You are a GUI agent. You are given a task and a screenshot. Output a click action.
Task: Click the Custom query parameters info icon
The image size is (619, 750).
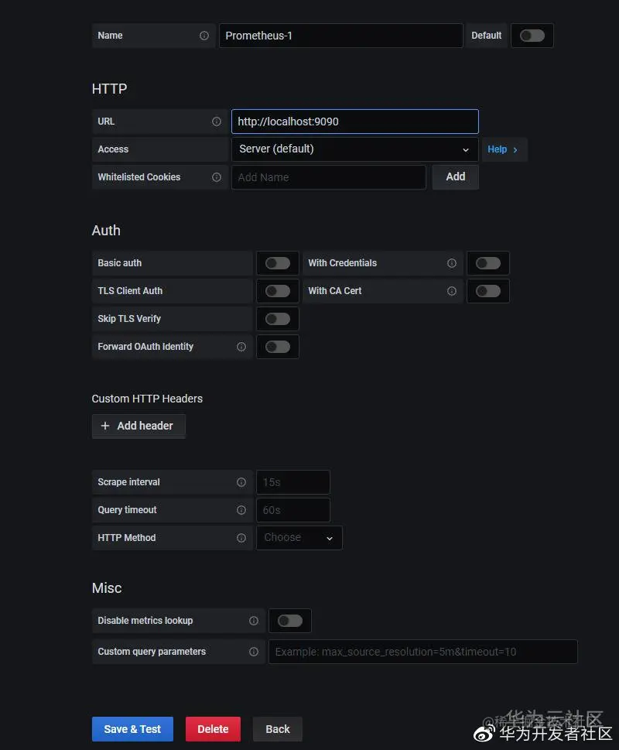pyautogui.click(x=254, y=652)
